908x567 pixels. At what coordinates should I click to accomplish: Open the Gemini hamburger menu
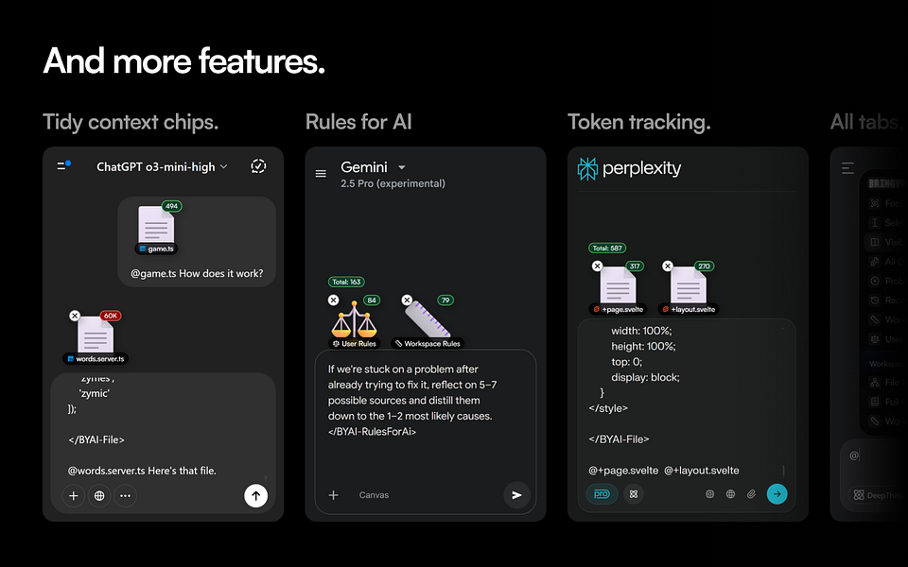pyautogui.click(x=321, y=174)
